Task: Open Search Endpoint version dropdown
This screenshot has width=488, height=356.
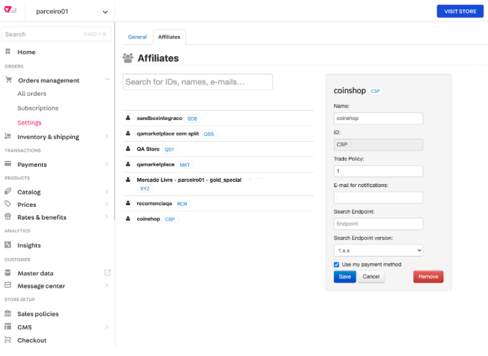Action: coord(378,251)
